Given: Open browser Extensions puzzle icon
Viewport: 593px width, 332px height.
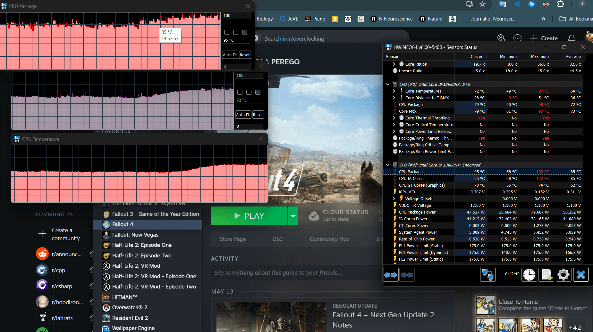Looking at the screenshot, I should tap(560, 4).
